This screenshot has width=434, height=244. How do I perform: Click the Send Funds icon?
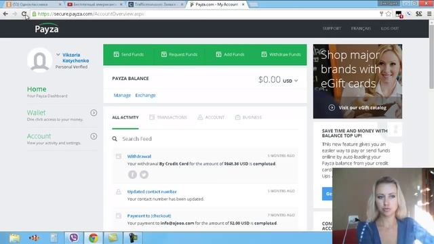116,54
